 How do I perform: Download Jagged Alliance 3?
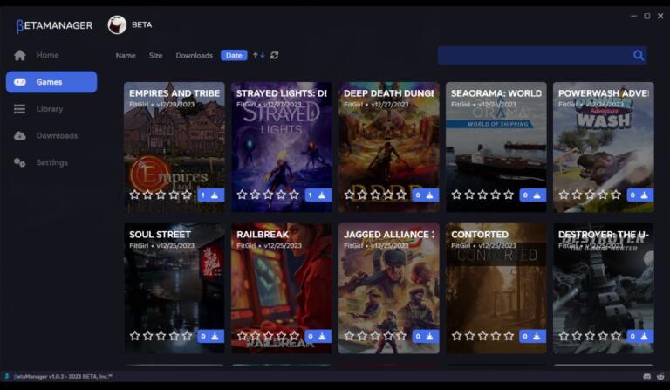click(426, 336)
